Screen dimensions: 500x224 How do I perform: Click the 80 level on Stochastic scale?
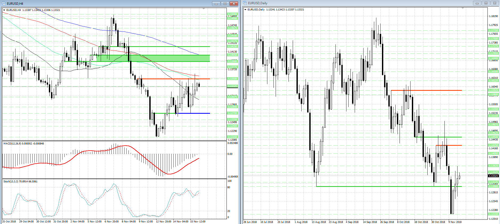pos(229,187)
